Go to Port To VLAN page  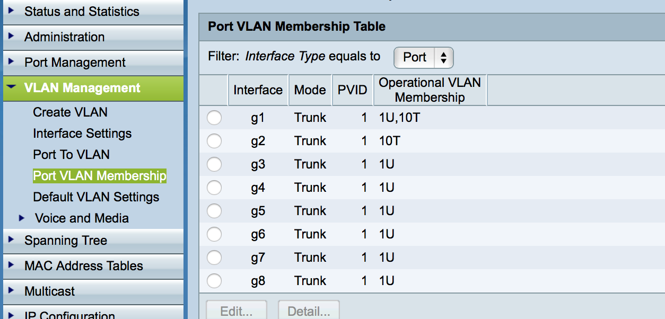coord(71,155)
